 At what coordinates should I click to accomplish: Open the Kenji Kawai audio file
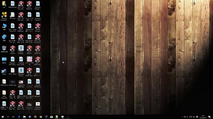pos(29,39)
